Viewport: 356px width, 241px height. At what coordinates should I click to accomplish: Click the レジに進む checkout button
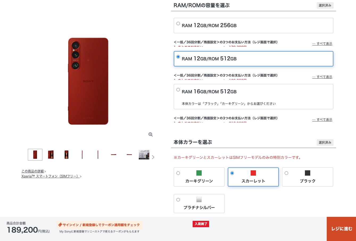(341, 229)
